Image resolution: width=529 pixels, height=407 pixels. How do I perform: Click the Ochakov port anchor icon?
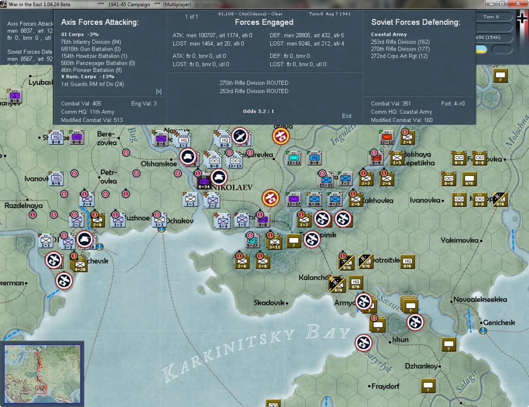click(x=162, y=229)
